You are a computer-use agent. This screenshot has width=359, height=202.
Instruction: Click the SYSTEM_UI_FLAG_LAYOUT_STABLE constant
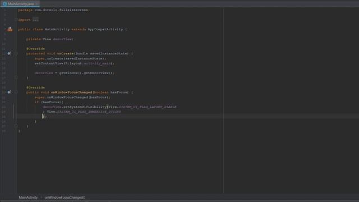pos(148,107)
